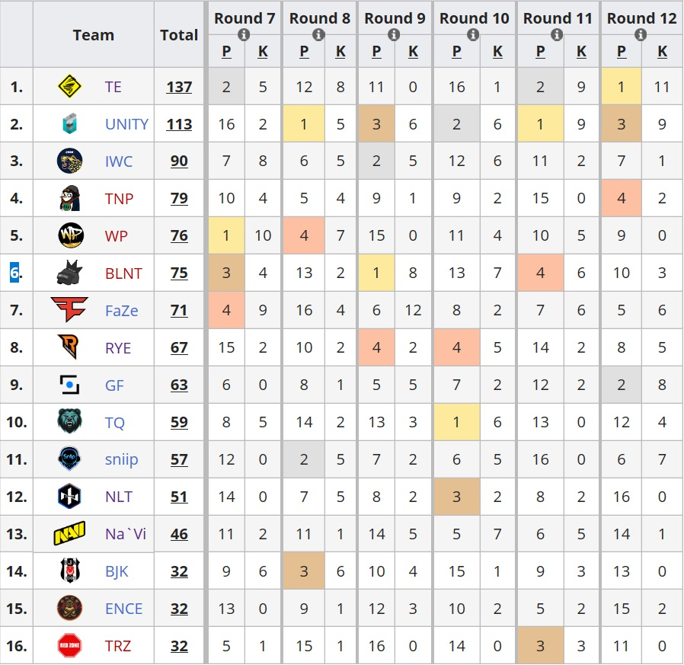Click the TE total score 137
The height and width of the screenshot is (665, 684).
179,87
